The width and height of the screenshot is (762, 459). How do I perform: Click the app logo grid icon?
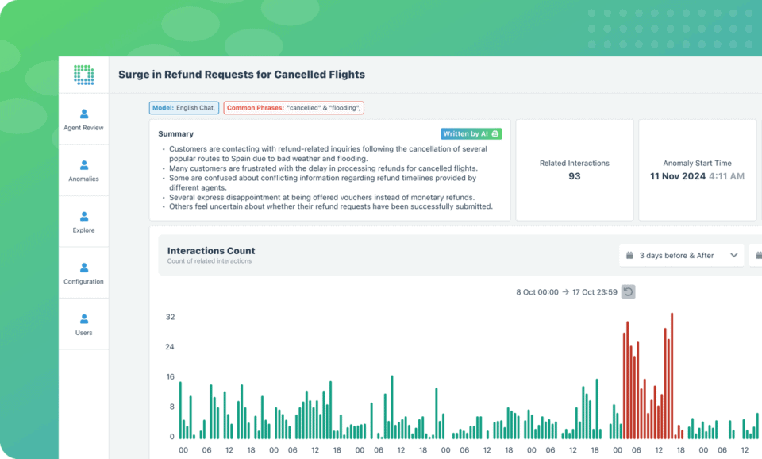(x=83, y=74)
